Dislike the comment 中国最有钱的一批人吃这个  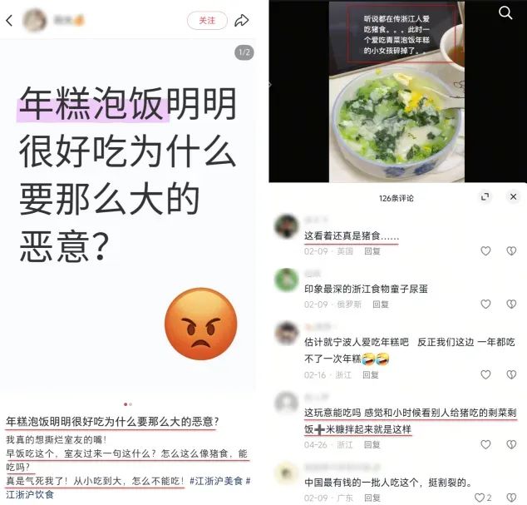[x=511, y=498]
